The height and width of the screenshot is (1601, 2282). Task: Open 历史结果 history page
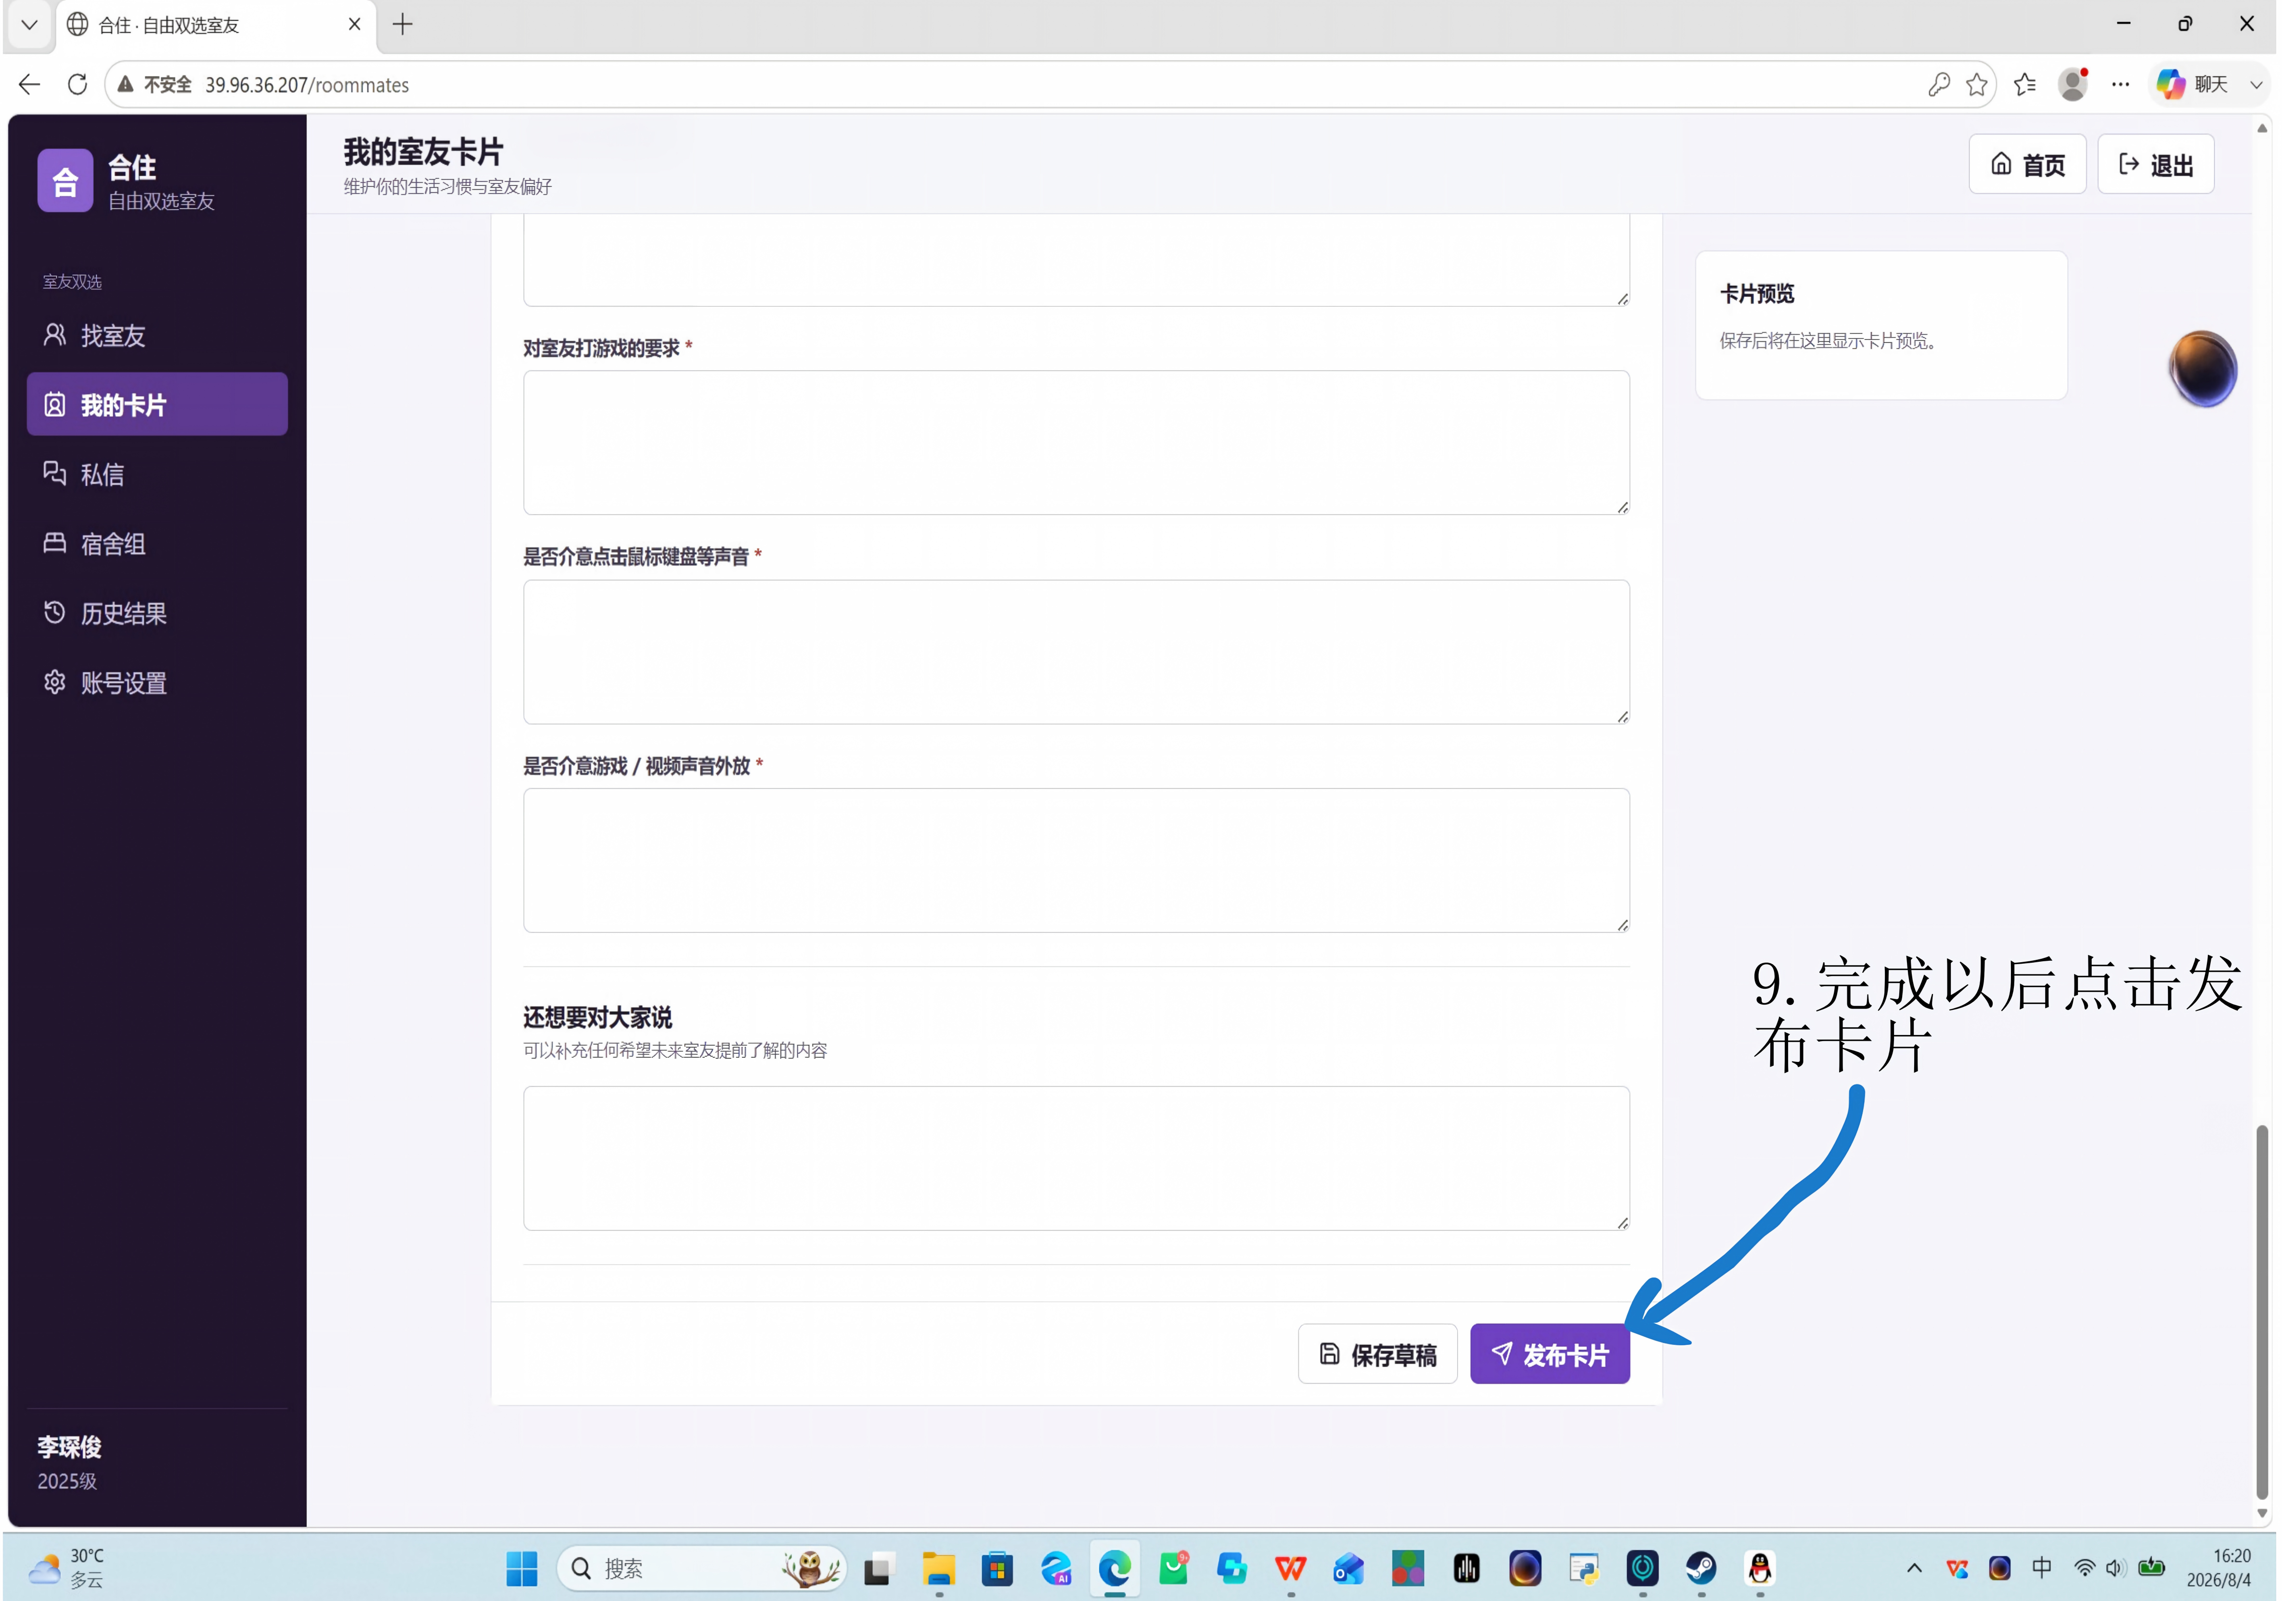[x=157, y=613]
